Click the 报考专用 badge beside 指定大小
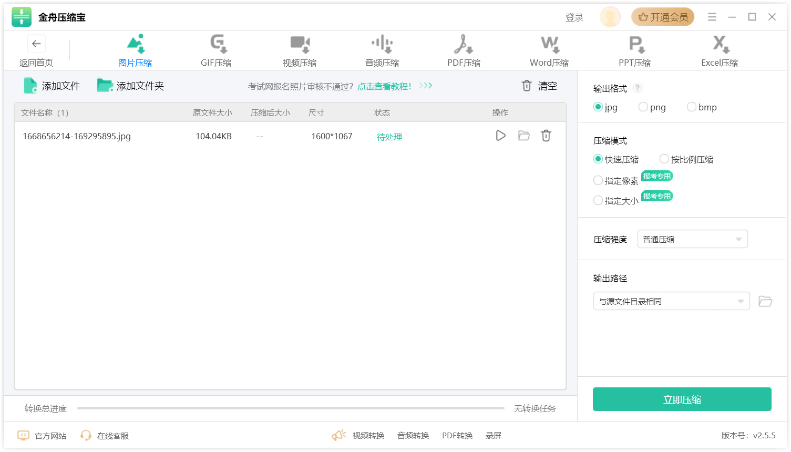This screenshot has width=791, height=452. pos(657,196)
